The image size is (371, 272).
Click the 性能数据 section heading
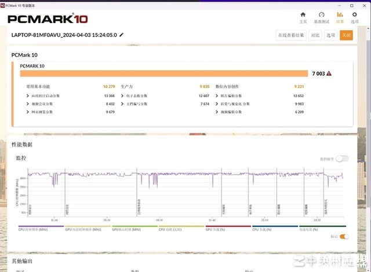click(x=22, y=145)
